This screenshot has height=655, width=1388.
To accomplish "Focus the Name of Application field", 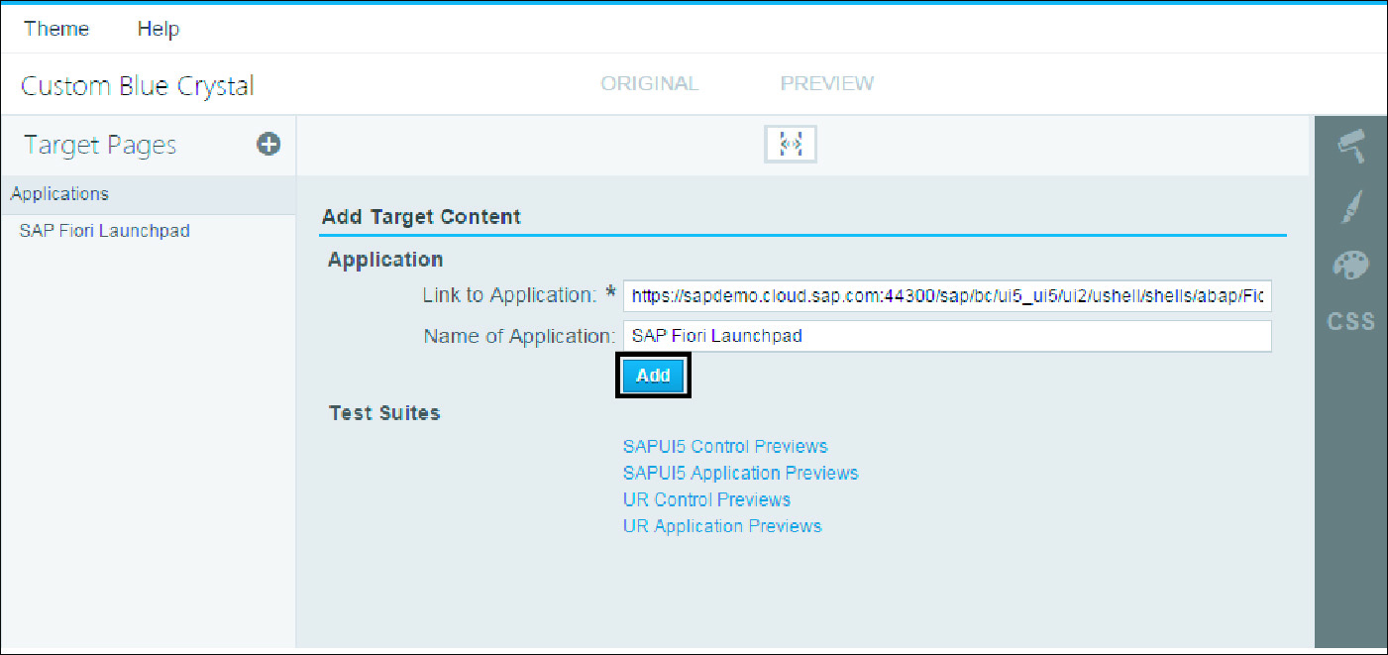I will click(x=947, y=336).
